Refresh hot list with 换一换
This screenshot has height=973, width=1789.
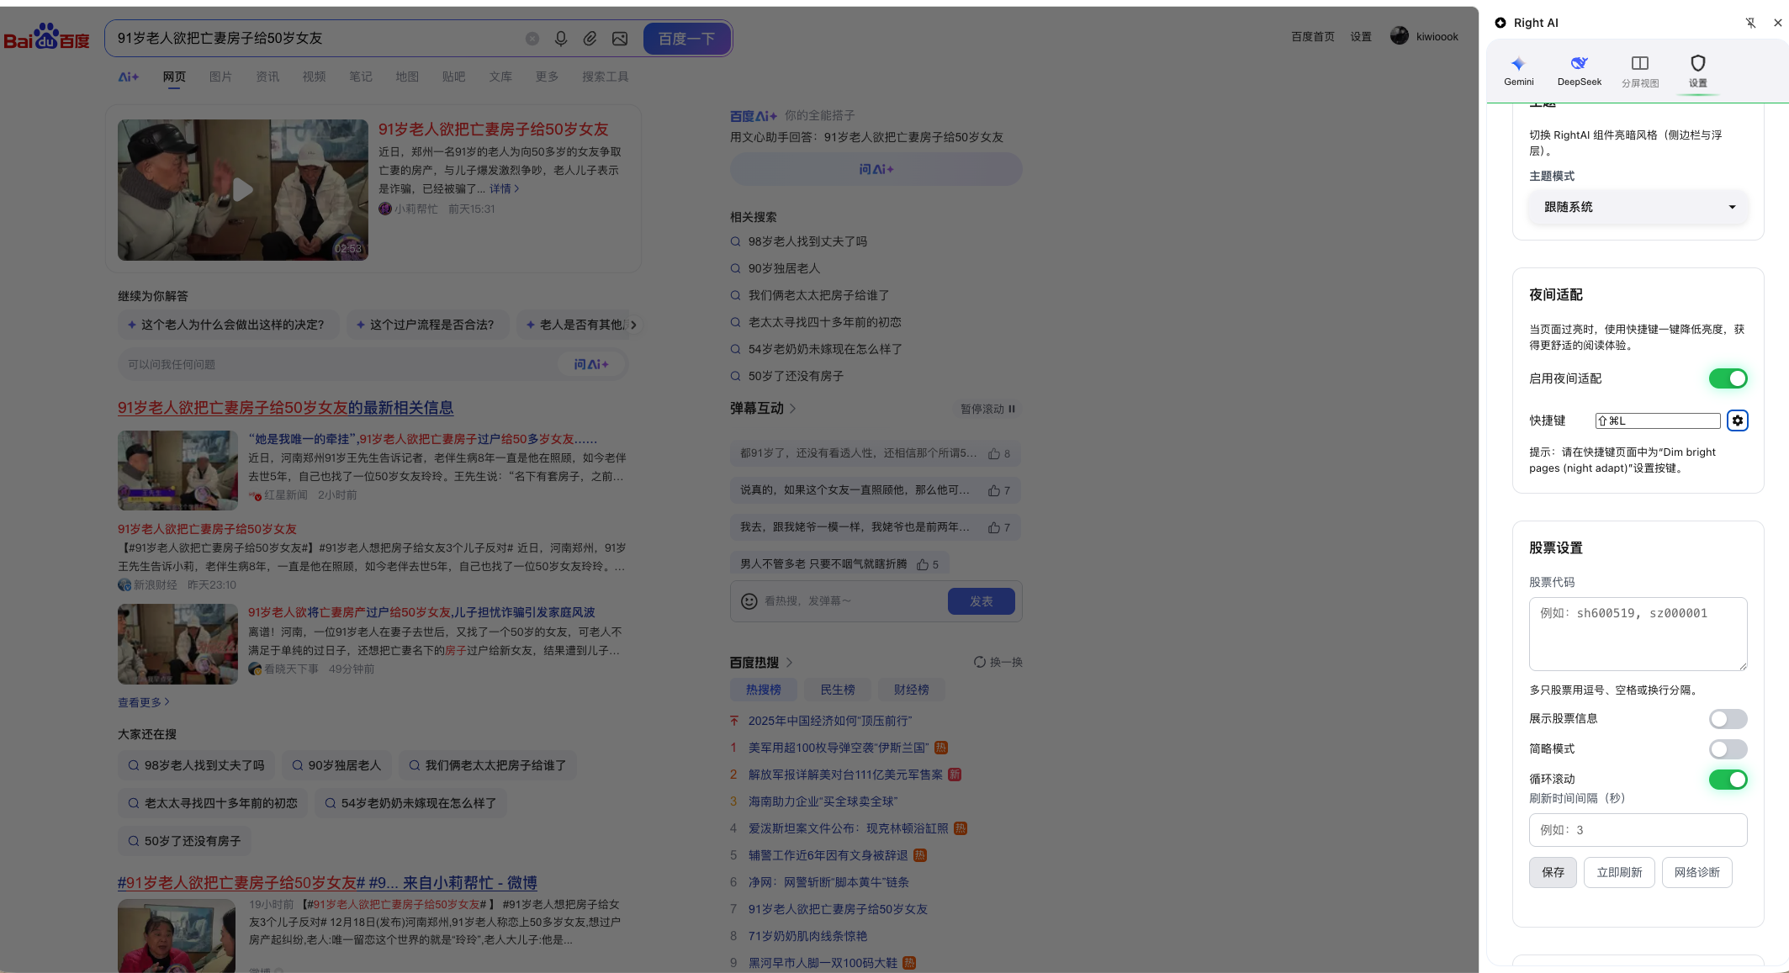tap(998, 662)
